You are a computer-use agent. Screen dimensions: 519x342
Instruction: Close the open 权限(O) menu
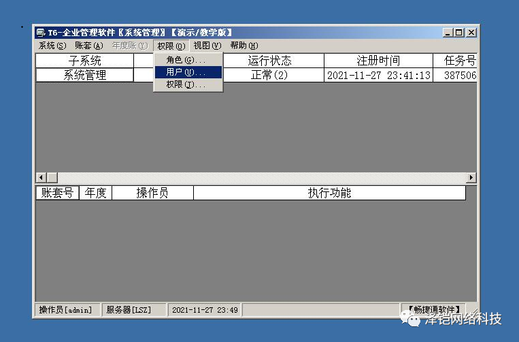171,46
